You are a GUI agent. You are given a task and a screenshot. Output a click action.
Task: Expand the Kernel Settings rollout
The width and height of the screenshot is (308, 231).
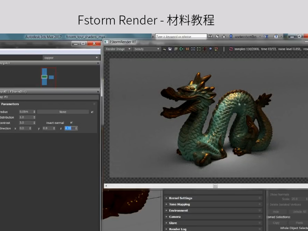point(180,198)
